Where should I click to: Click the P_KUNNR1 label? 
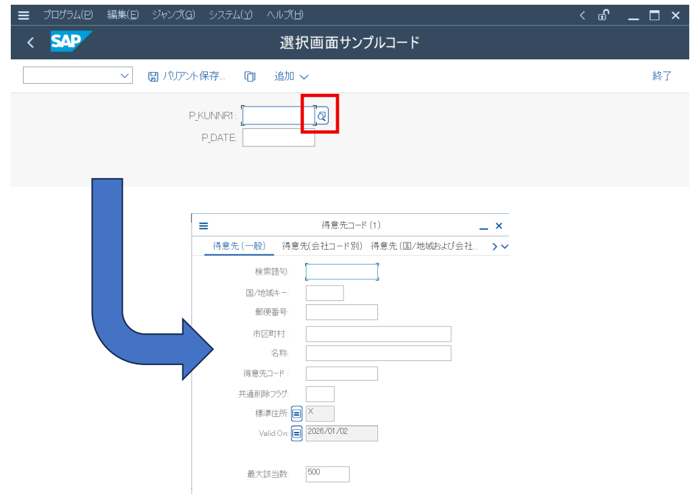[x=213, y=116]
